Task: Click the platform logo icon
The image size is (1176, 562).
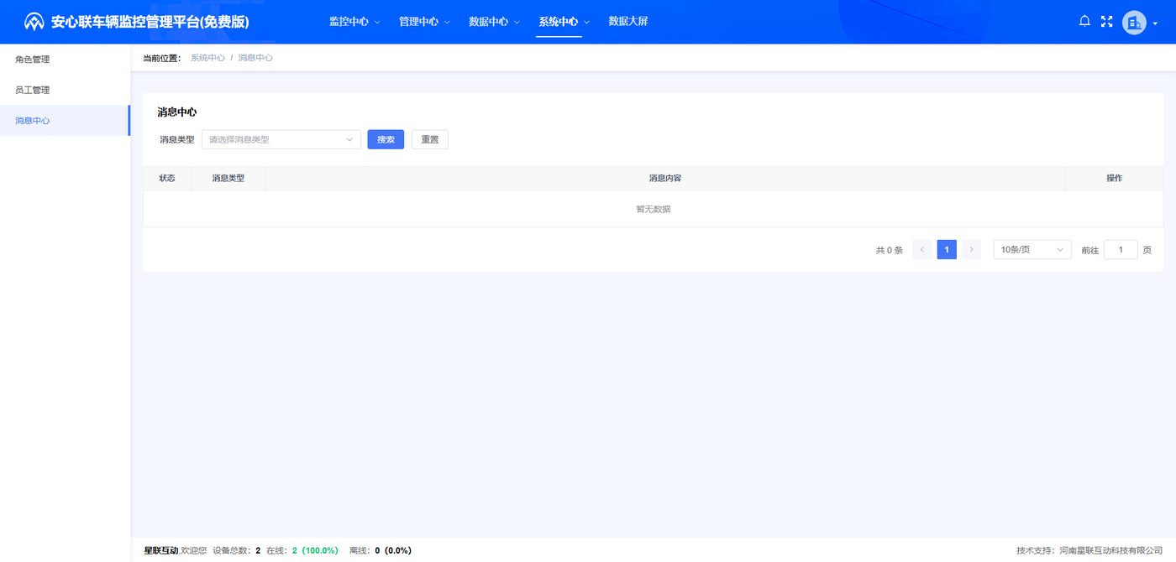Action: pos(34,22)
